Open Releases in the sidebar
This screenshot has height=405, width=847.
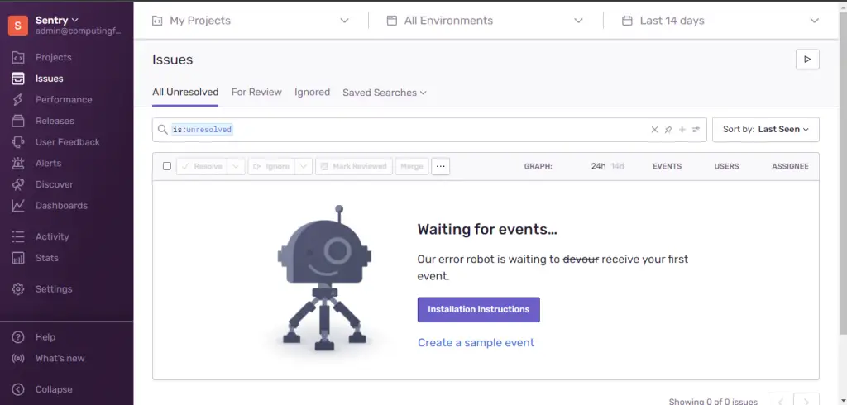click(55, 121)
